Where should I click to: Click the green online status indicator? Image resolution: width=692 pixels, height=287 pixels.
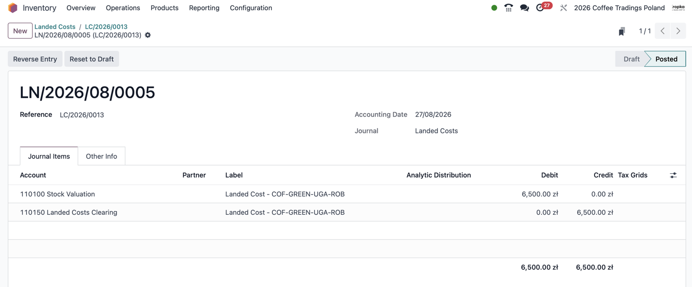(494, 8)
